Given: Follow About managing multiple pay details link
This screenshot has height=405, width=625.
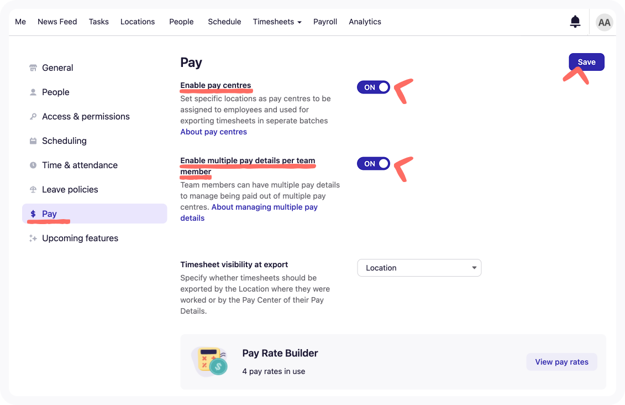Looking at the screenshot, I should click(264, 207).
